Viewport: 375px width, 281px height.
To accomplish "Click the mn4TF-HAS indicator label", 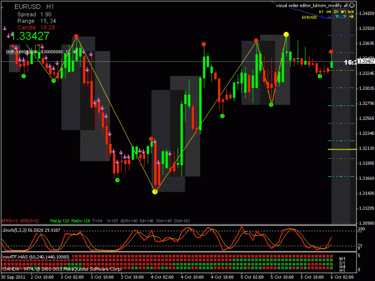I will (x=35, y=257).
